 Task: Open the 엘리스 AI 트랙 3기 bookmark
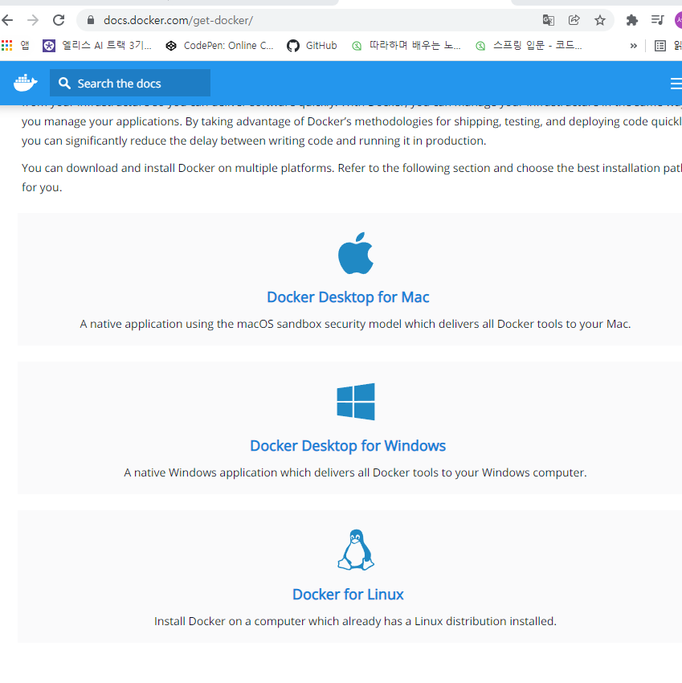click(x=97, y=45)
